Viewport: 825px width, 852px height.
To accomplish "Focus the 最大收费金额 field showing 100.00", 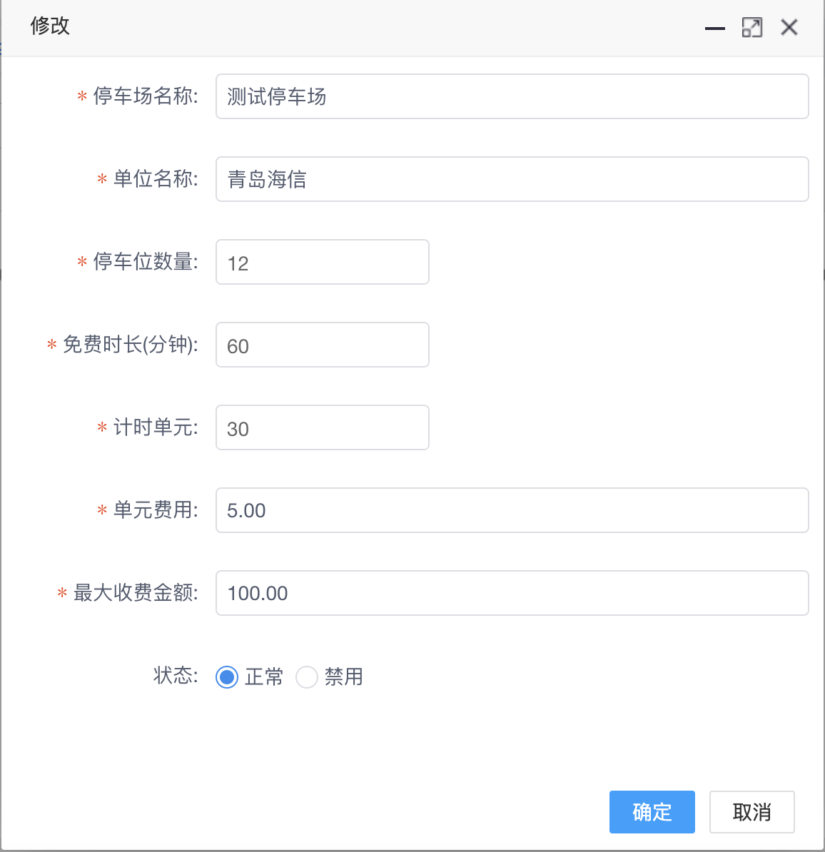I will 512,593.
